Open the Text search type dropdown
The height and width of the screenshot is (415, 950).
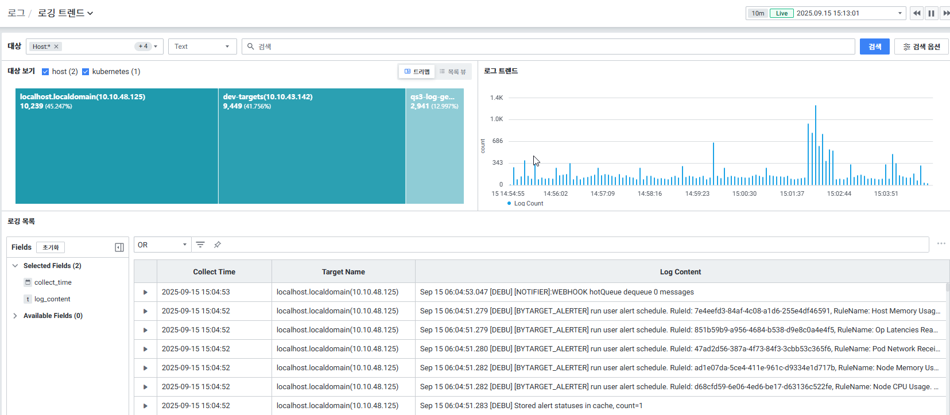pyautogui.click(x=202, y=46)
